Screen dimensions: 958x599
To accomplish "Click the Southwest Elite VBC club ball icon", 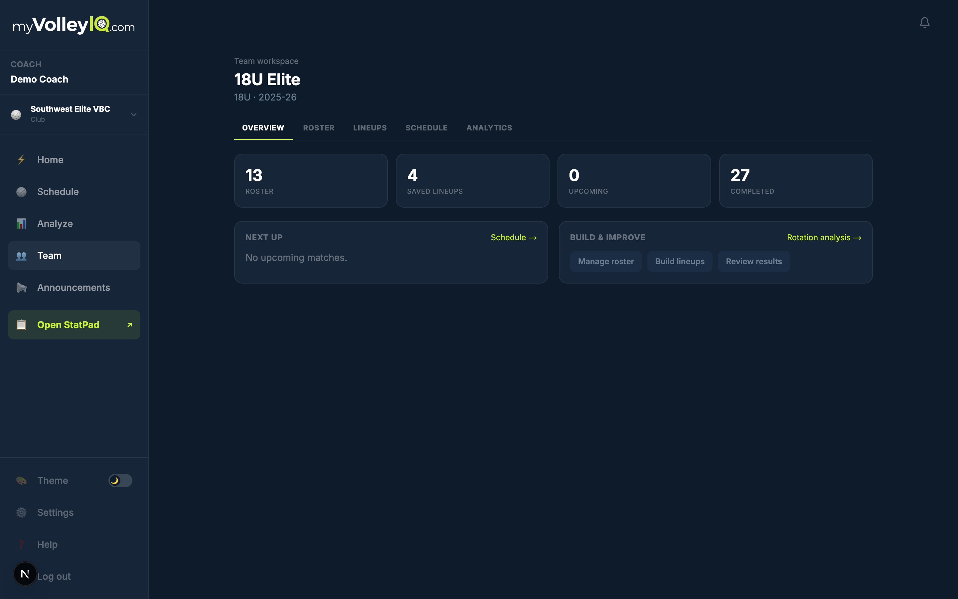I will (x=16, y=114).
